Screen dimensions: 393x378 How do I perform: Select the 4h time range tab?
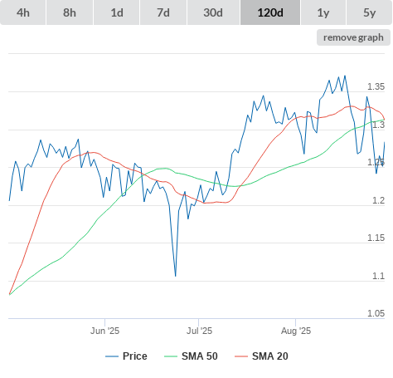(23, 12)
